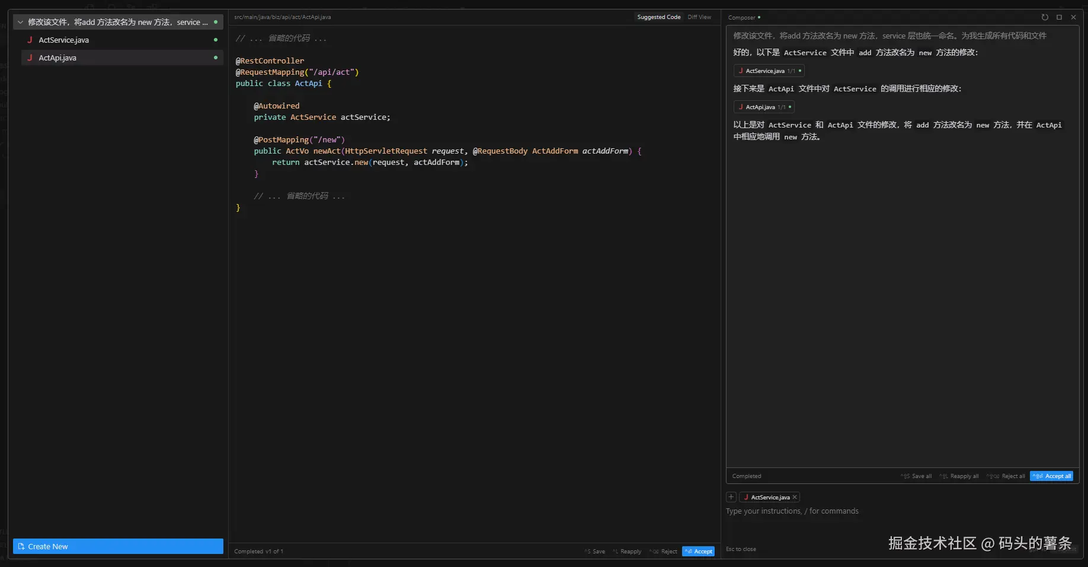Click Accept all in Composer
The image size is (1088, 567).
pos(1052,476)
